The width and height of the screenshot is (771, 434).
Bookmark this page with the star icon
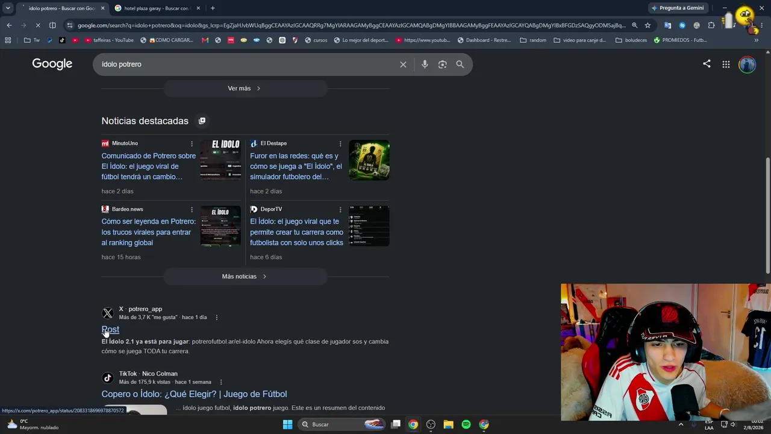tap(648, 25)
